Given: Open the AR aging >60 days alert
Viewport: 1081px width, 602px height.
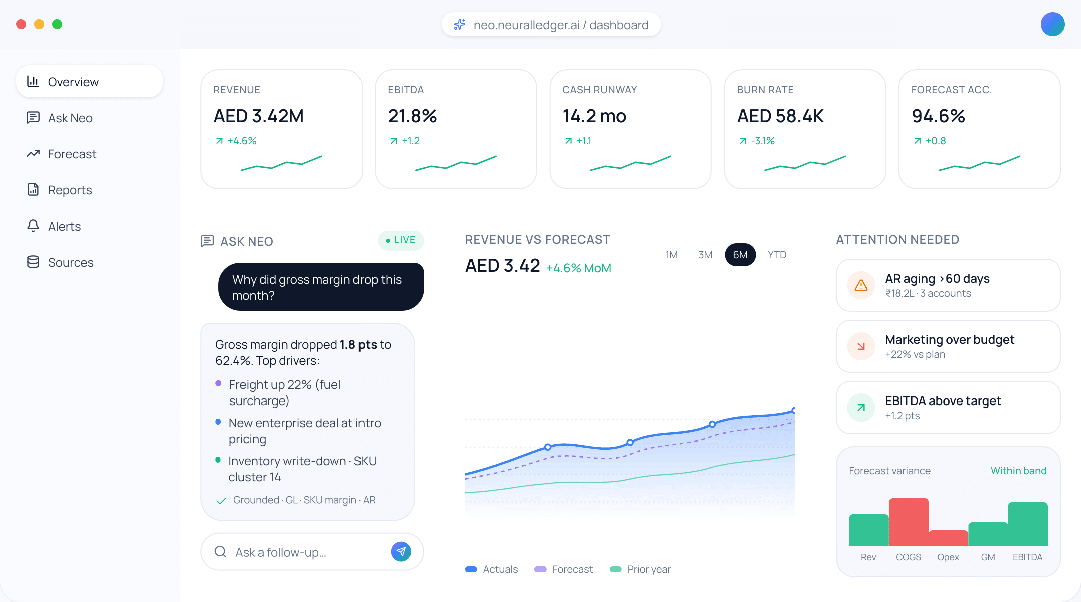Looking at the screenshot, I should tap(948, 285).
